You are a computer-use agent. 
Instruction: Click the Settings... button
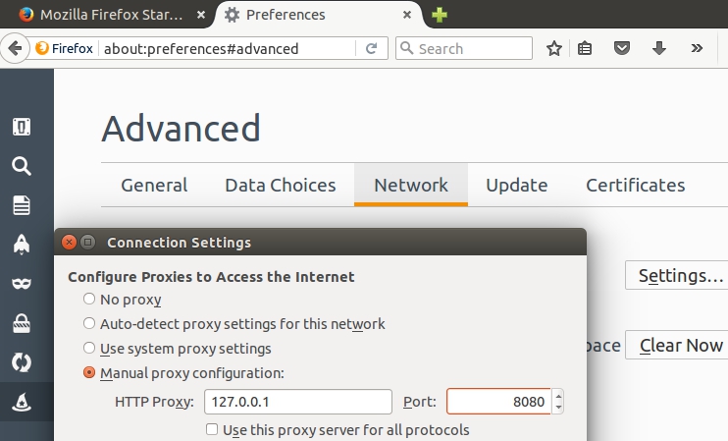tap(678, 275)
